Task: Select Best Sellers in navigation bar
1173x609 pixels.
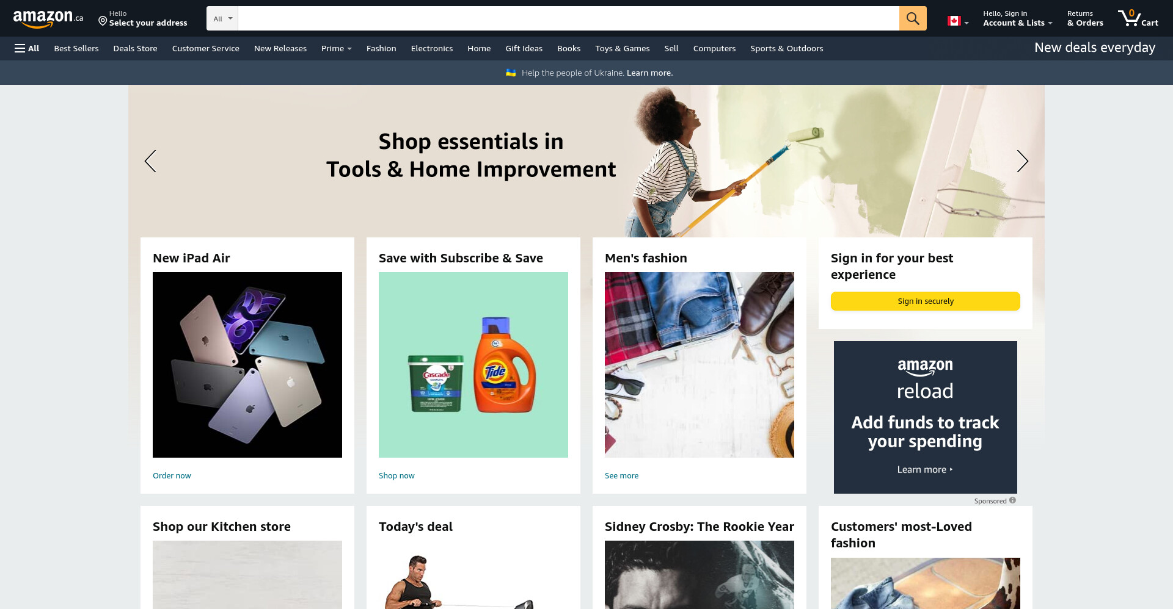Action: pyautogui.click(x=76, y=48)
